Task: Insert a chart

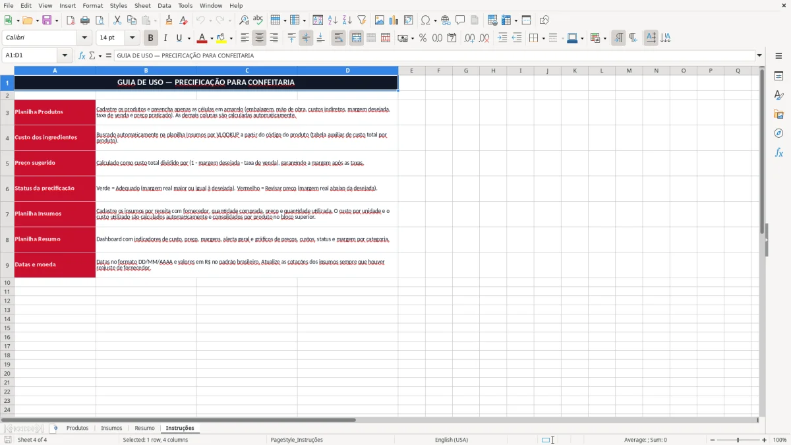Action: coord(394,20)
